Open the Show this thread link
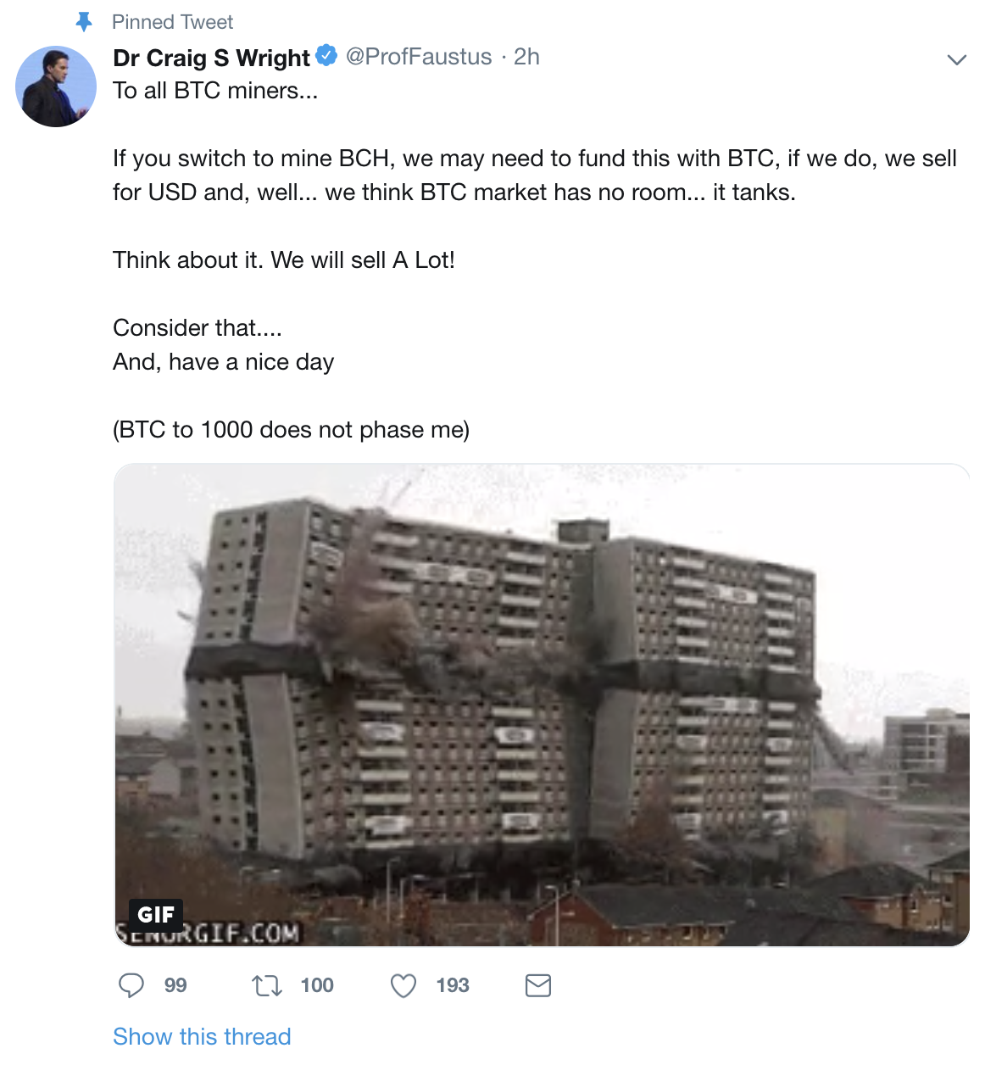985x1065 pixels. [202, 1036]
